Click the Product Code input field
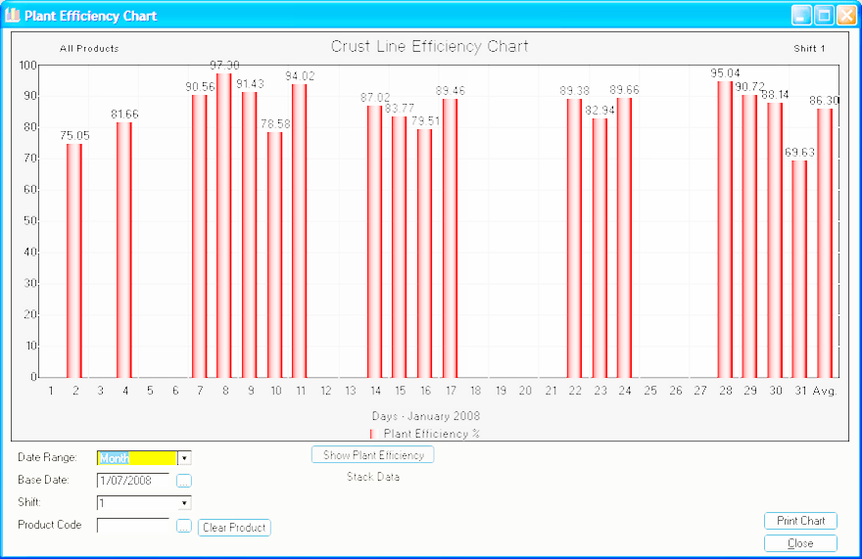 133,526
